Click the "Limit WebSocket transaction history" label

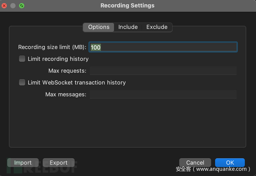click(x=77, y=82)
